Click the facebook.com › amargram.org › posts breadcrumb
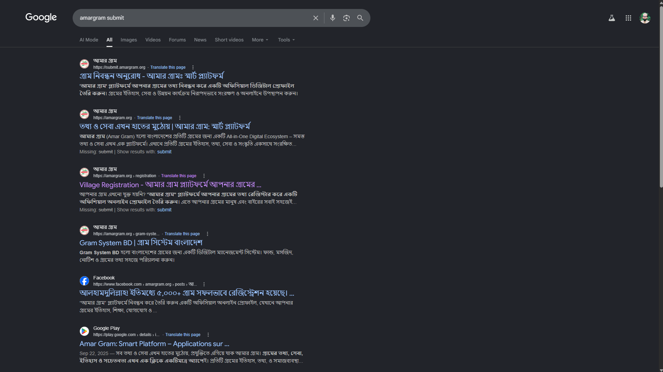 [145, 284]
